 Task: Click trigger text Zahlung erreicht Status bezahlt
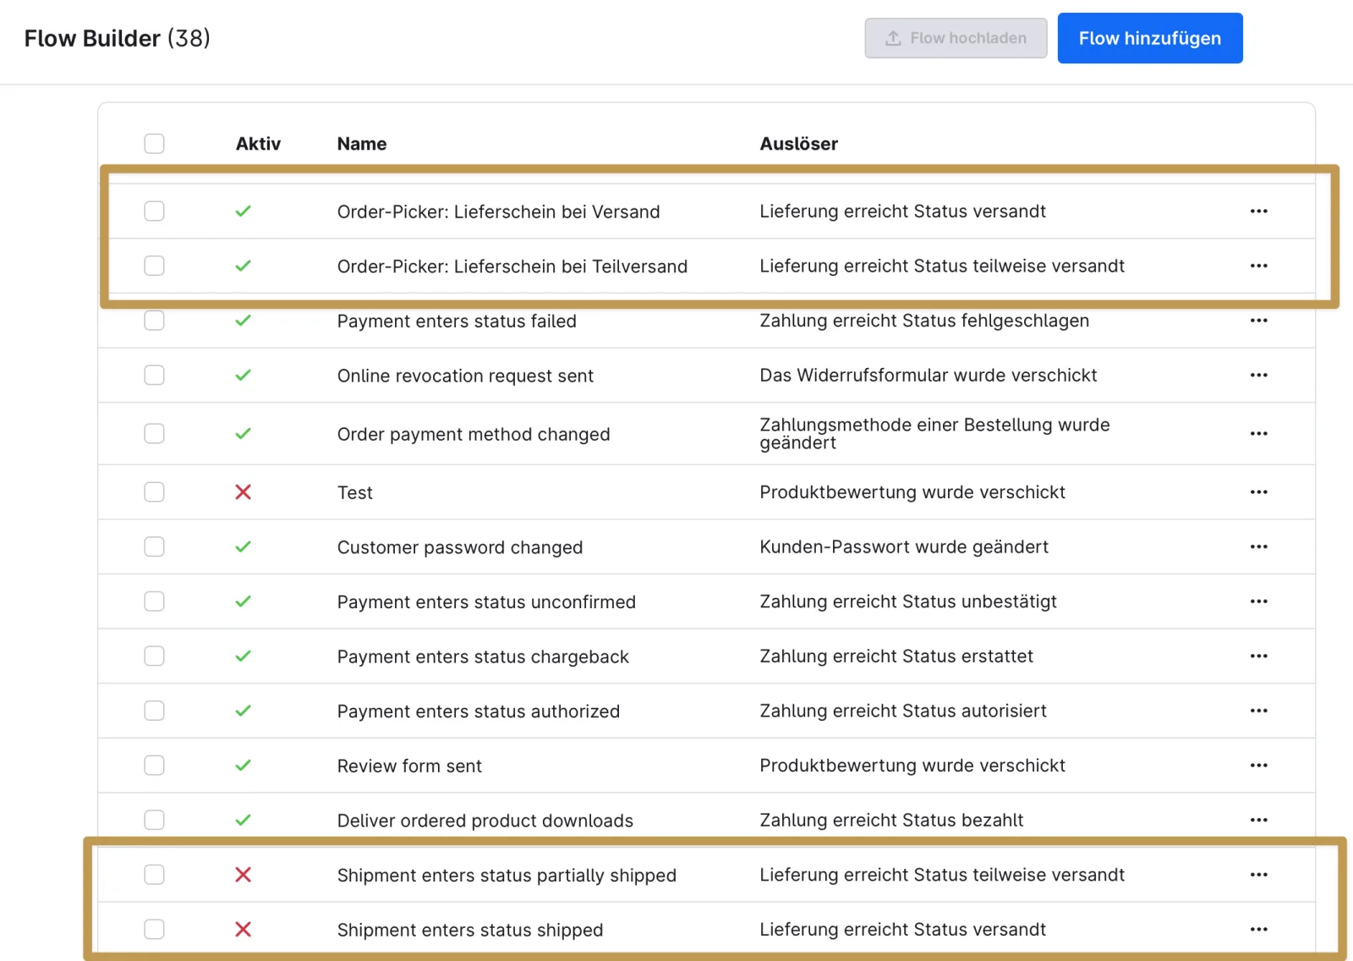(x=891, y=820)
